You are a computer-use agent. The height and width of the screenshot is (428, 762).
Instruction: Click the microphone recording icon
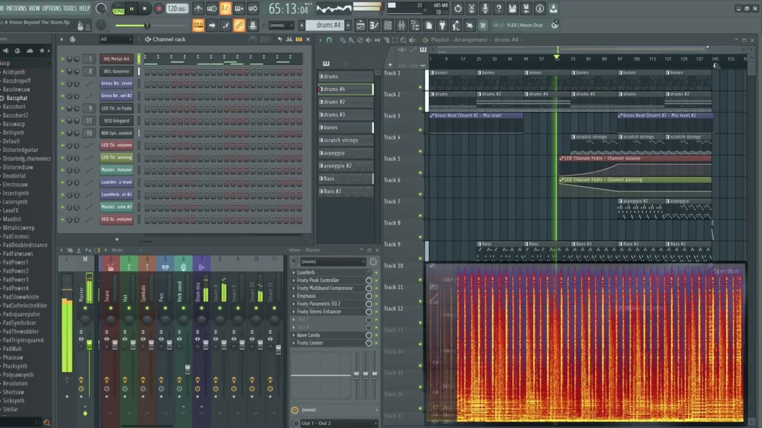(x=485, y=8)
